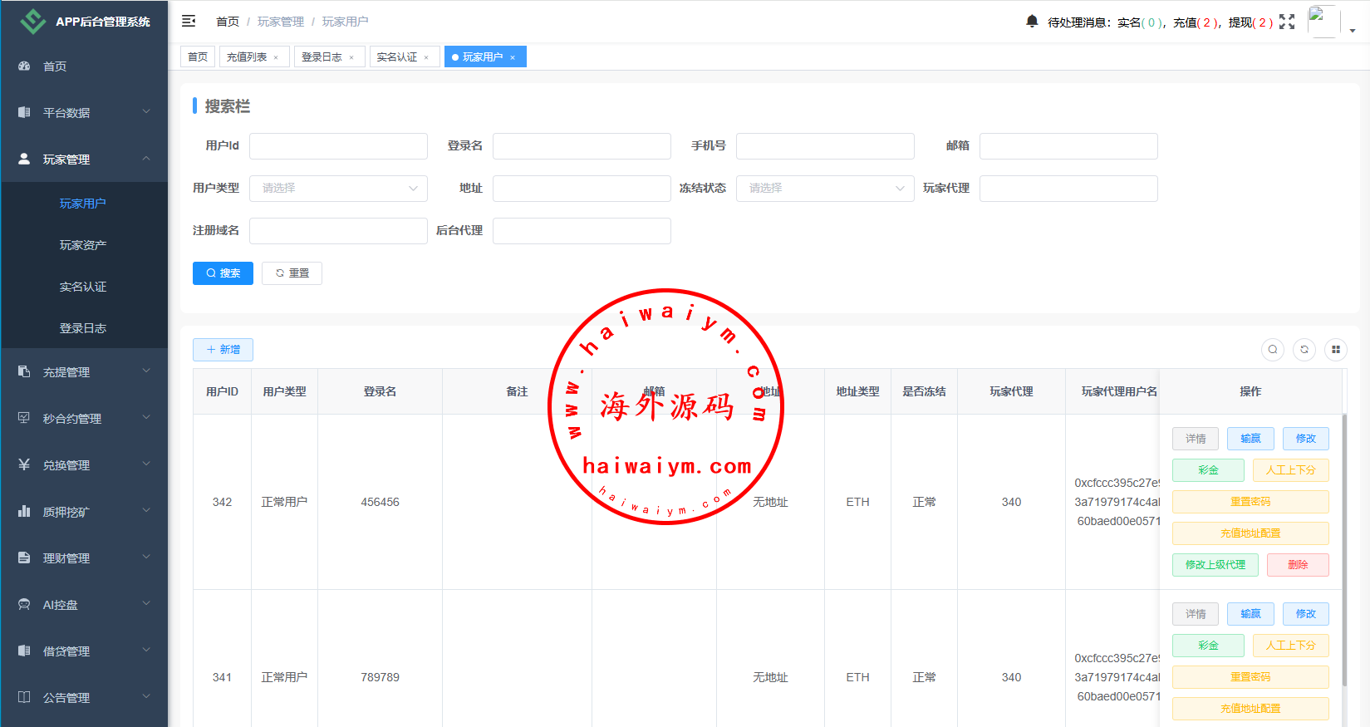Screen dimensions: 1370x727
Task: Open the avatar dropdown caret
Action: point(1353,31)
